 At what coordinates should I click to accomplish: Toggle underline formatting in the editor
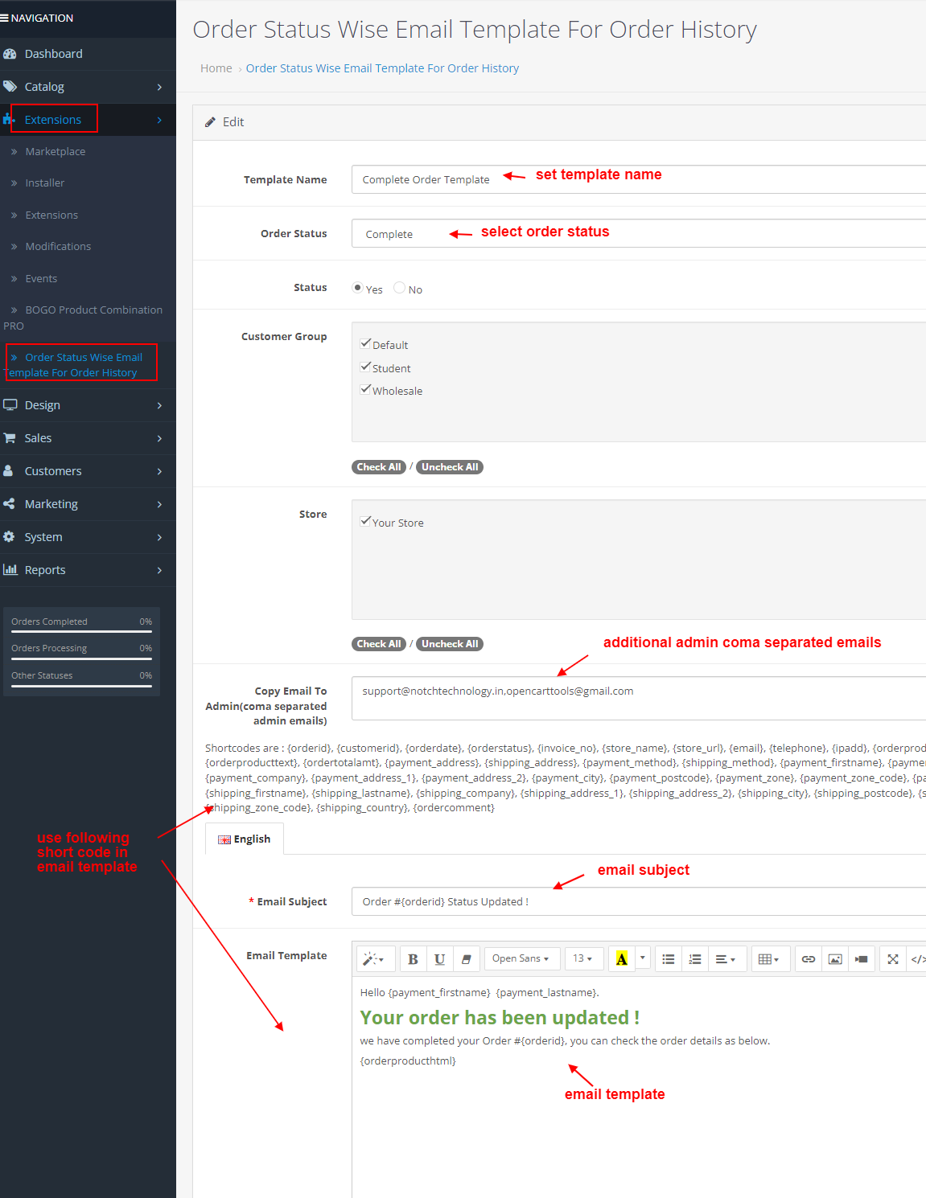[440, 958]
